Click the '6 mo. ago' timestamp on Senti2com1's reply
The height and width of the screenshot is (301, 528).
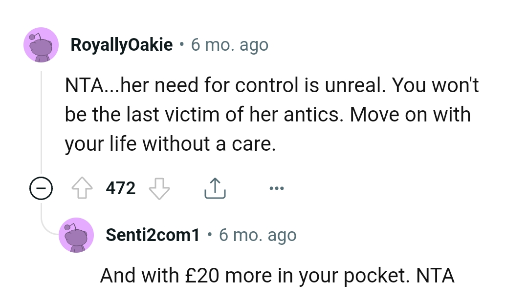pyautogui.click(x=258, y=235)
